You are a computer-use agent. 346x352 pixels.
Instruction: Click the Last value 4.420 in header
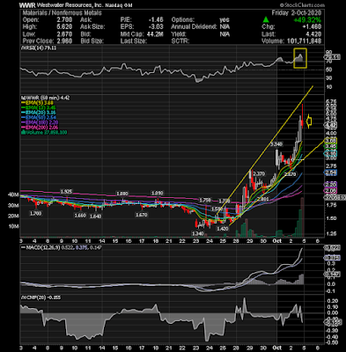pos(313,34)
